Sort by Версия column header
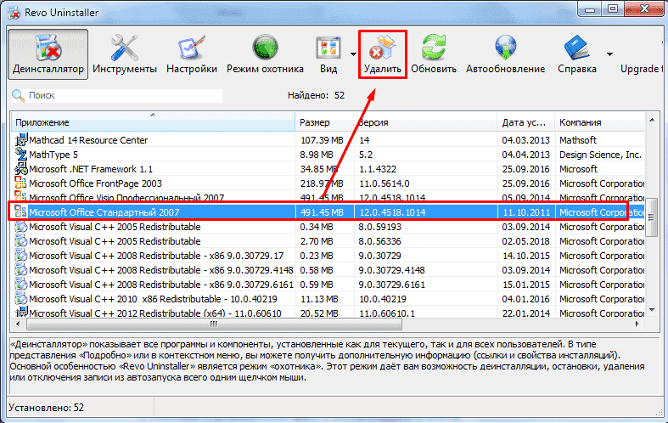The width and height of the screenshot is (668, 423). pos(425,122)
